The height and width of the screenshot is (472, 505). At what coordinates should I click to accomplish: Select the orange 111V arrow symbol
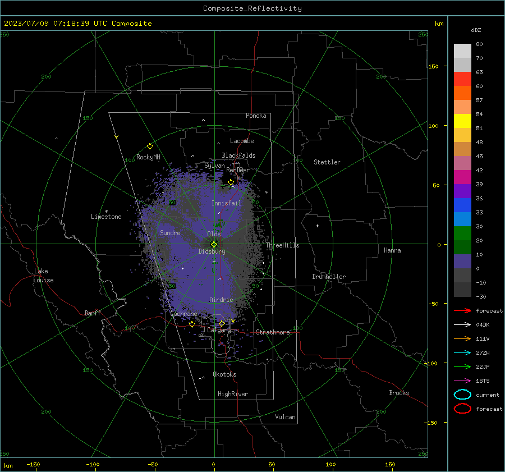462,338
